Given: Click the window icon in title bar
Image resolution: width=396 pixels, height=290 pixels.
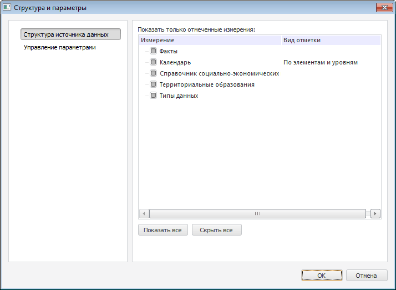Looking at the screenshot, I should [x=7, y=8].
